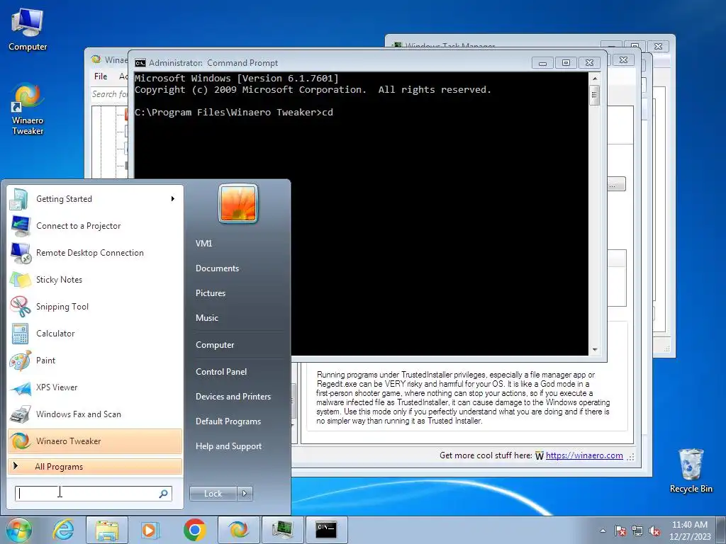Open Documents from Start menu

(x=217, y=268)
